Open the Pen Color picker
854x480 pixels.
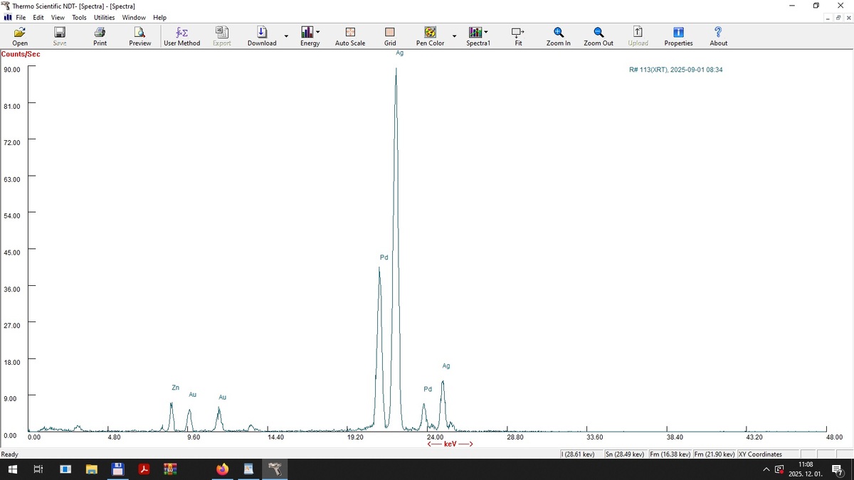(430, 36)
